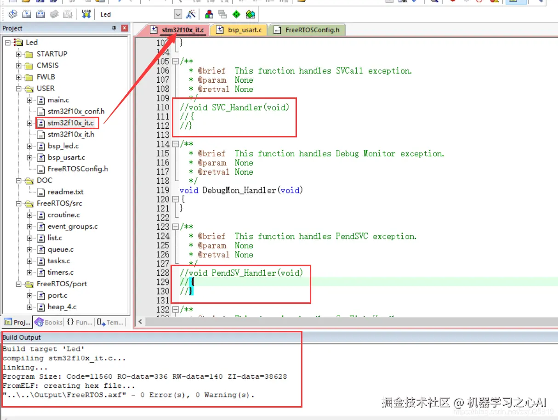Select main.c file name in tree

tap(58, 100)
